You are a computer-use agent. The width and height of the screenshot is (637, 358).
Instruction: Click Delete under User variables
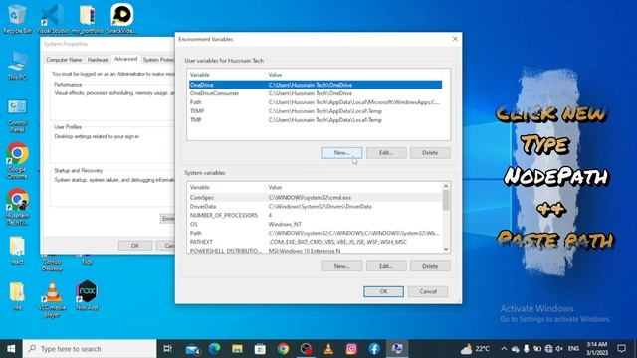click(x=430, y=153)
